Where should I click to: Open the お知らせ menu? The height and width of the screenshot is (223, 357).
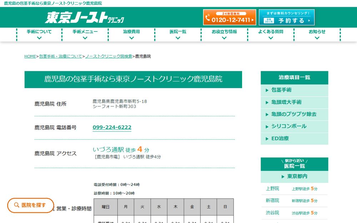click(x=317, y=32)
